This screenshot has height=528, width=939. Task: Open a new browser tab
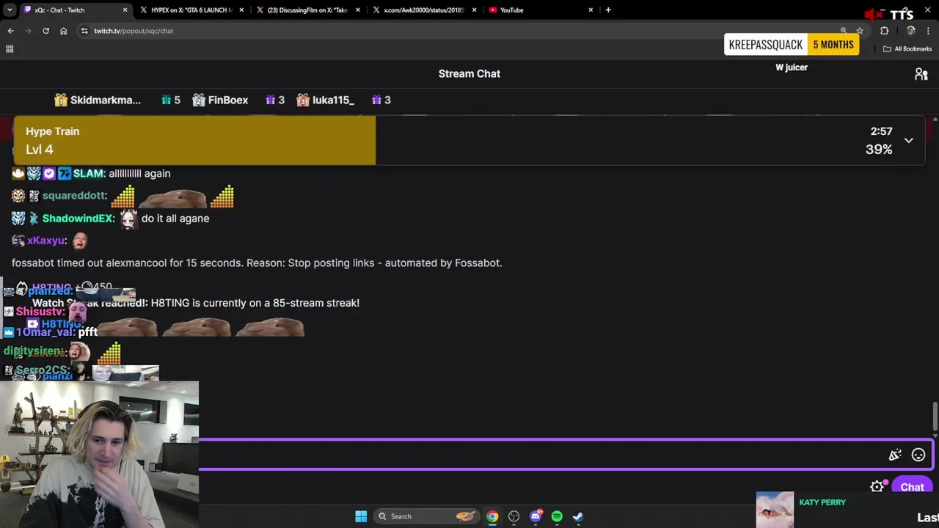click(x=608, y=10)
